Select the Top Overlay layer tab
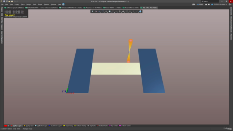 (x=68, y=126)
